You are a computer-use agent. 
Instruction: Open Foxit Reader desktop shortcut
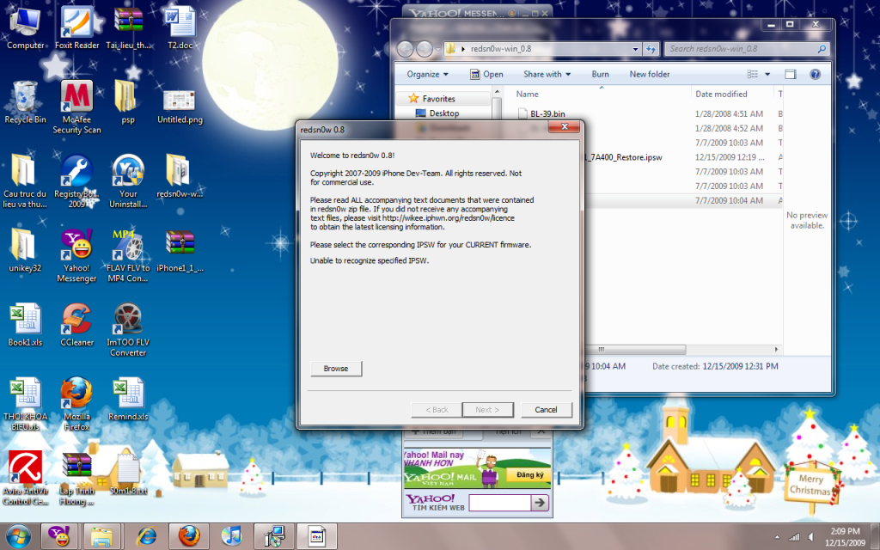[x=76, y=27]
